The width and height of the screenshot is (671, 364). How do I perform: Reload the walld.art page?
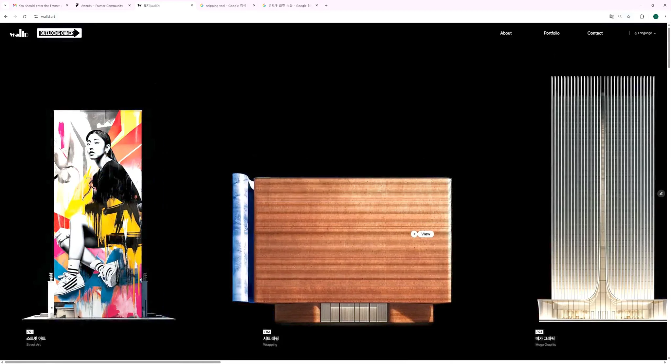point(25,17)
